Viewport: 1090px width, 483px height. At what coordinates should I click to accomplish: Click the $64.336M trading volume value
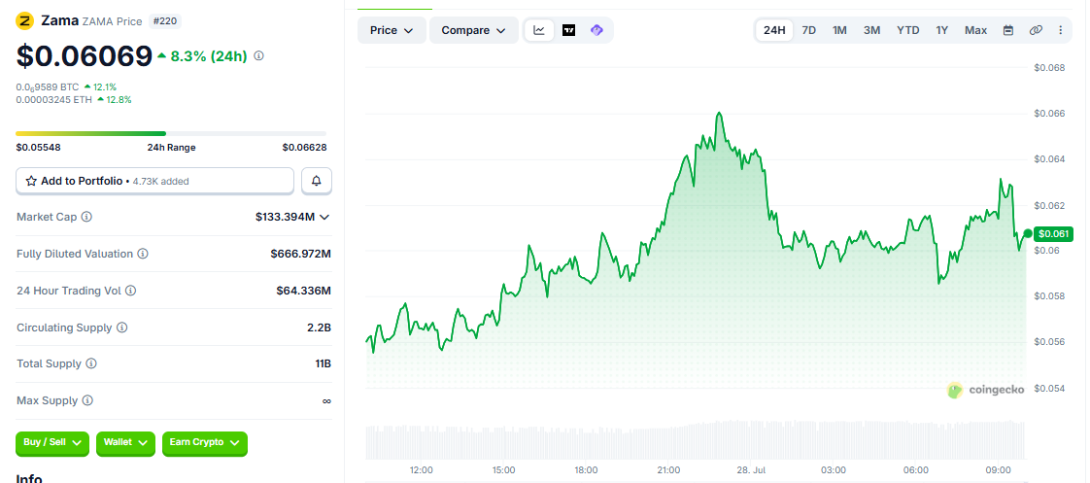[304, 291]
